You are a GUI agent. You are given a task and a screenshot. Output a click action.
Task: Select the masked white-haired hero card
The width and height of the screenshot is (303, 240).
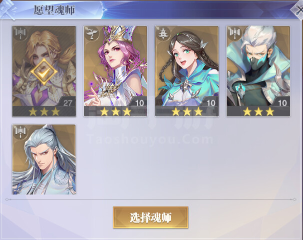point(259,71)
